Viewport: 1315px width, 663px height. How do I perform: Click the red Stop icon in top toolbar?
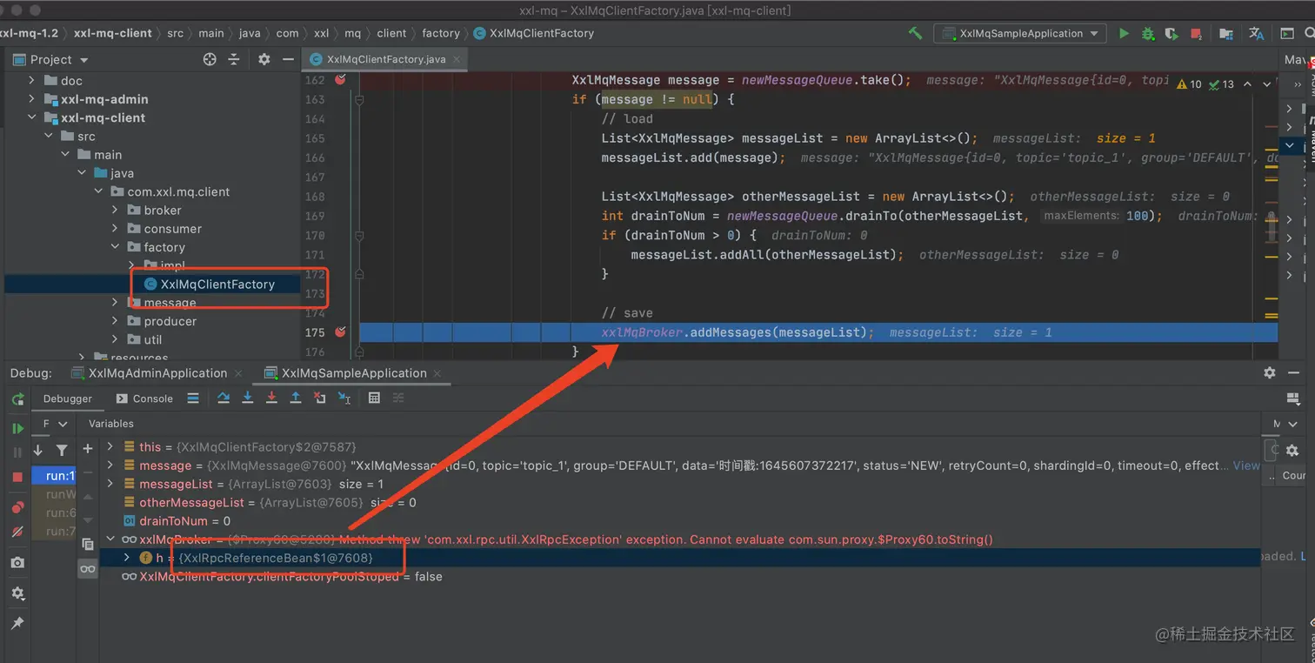1196,33
